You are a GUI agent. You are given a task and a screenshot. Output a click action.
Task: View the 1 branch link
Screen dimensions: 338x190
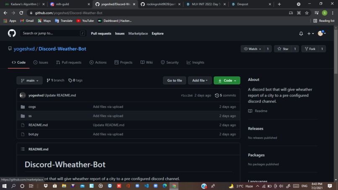55,80
